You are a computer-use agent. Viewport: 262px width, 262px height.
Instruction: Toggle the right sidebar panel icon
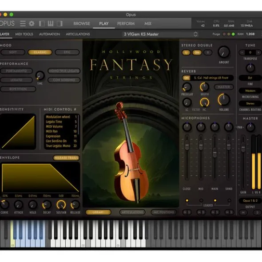(x=60, y=23)
